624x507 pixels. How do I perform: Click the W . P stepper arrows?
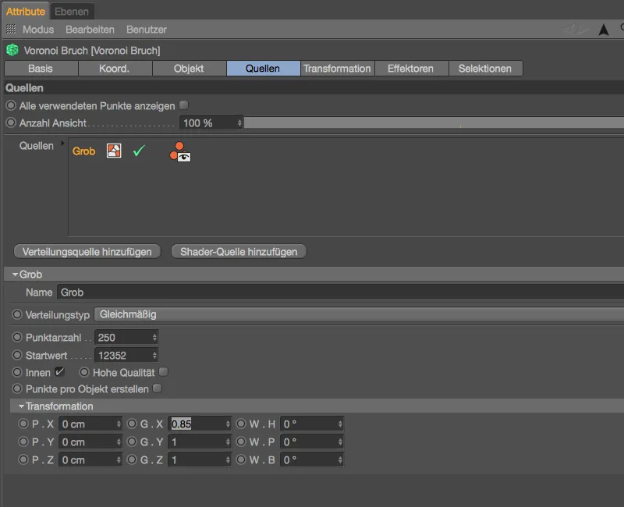click(x=340, y=441)
